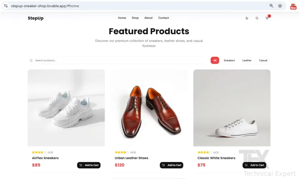Go to the Contact page
The height and width of the screenshot is (179, 300).
(x=163, y=18)
